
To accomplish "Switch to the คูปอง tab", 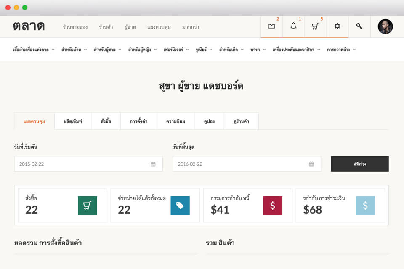I will [208, 121].
